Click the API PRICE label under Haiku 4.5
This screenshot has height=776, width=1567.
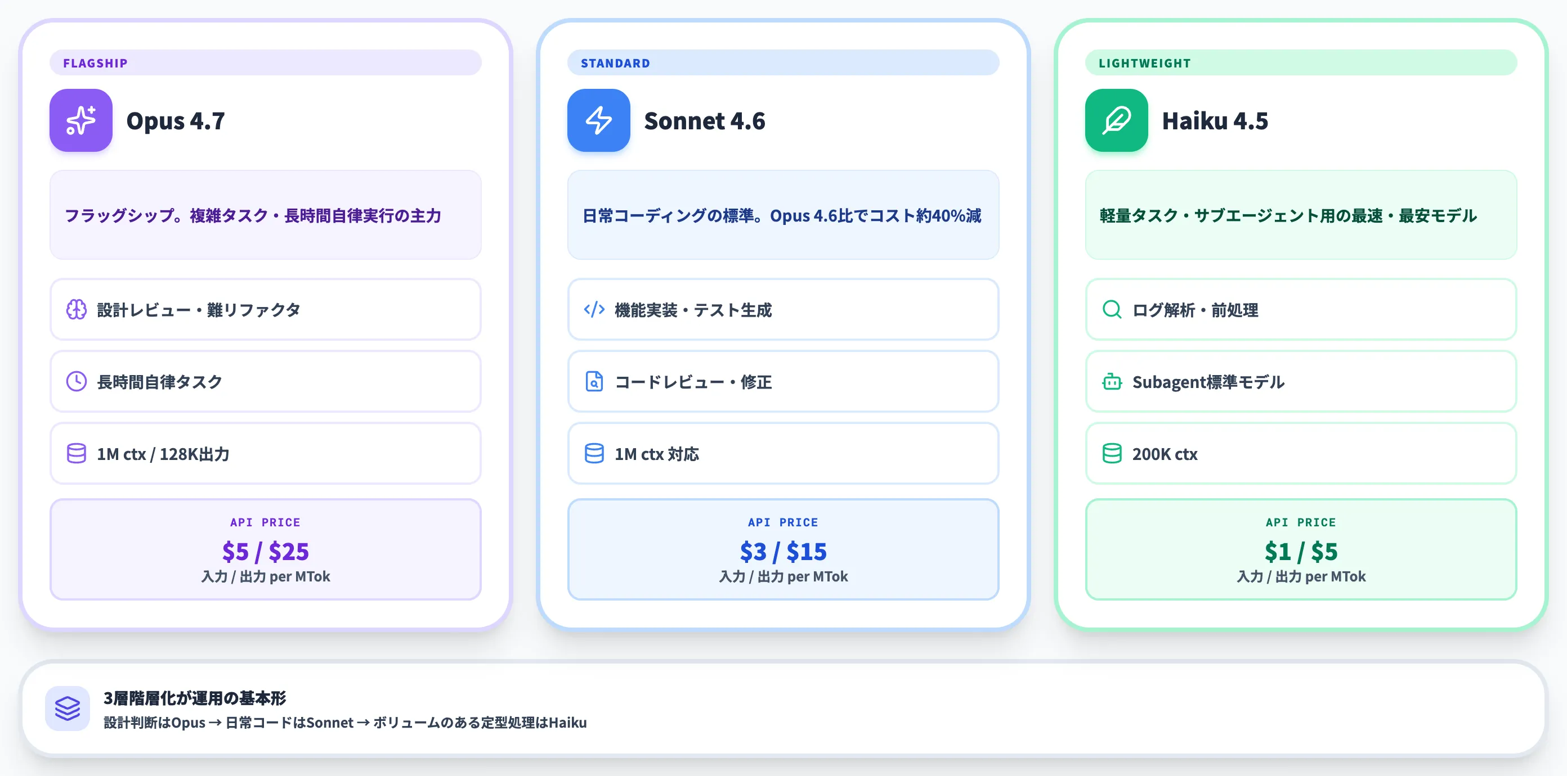(x=1301, y=522)
